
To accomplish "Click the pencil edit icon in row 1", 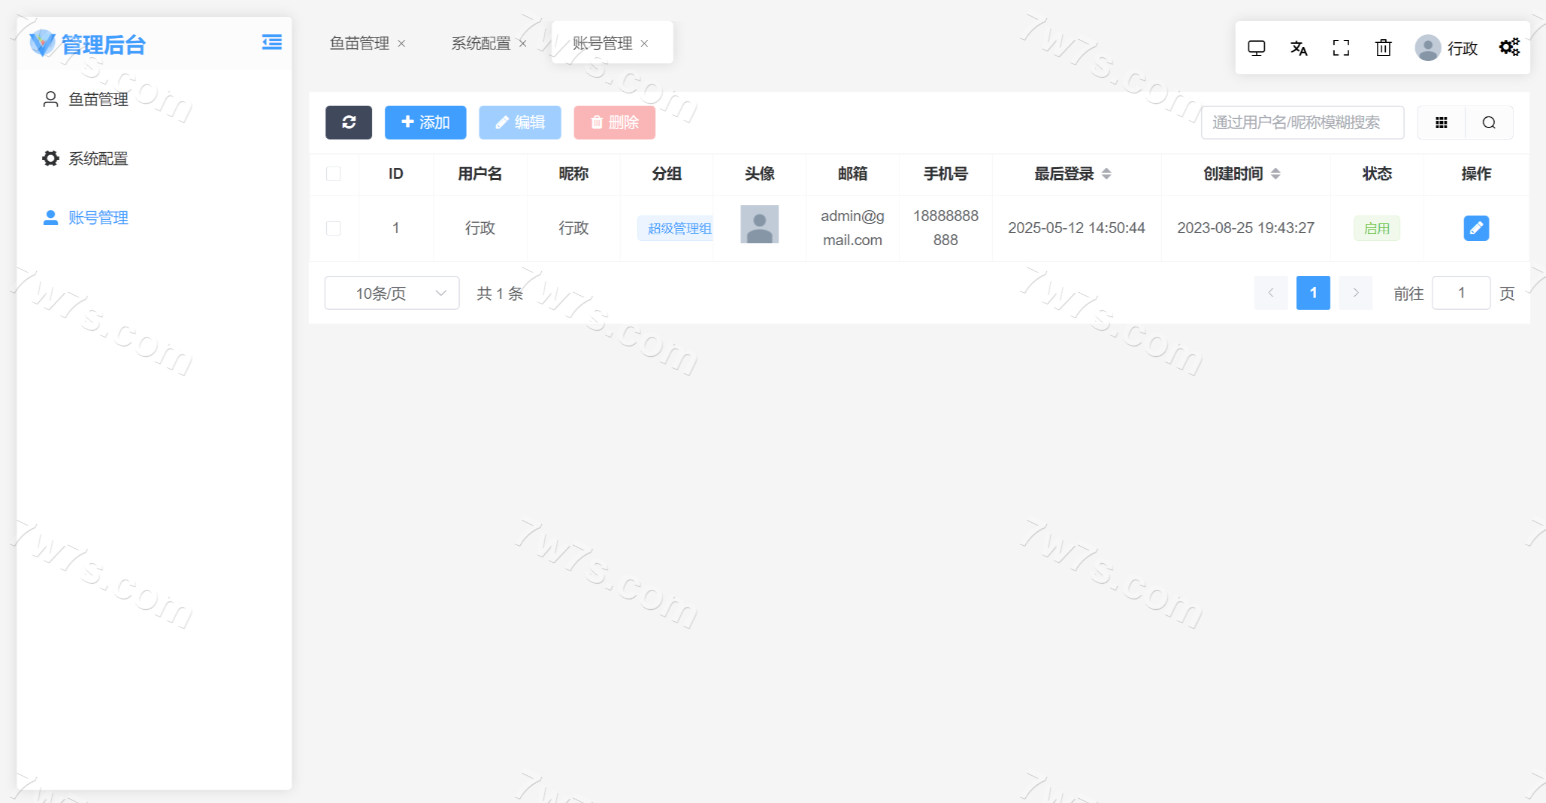I will pyautogui.click(x=1475, y=228).
